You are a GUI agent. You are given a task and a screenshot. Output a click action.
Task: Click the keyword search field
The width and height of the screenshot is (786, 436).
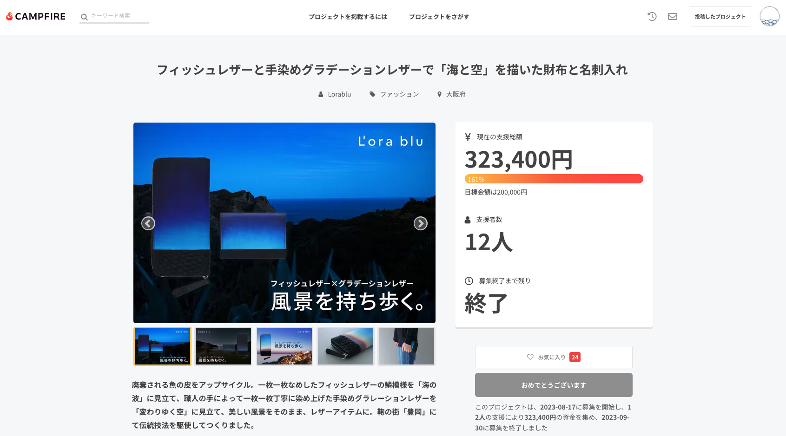[119, 16]
